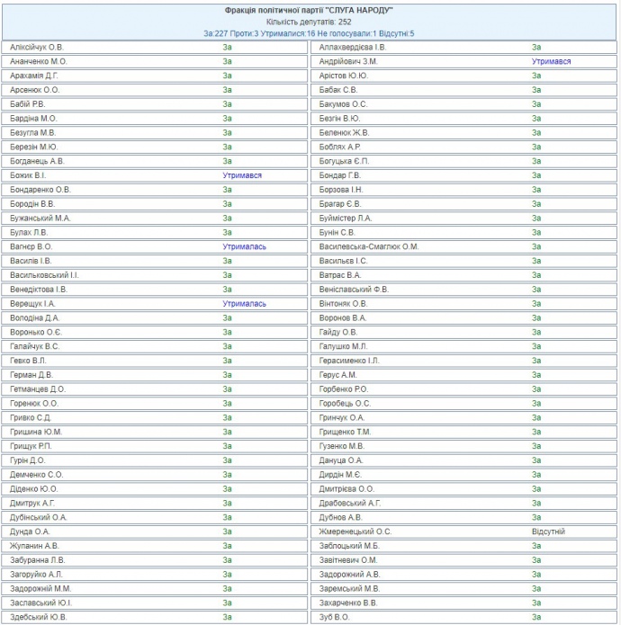
Task: Click the "Утримався" vote for Божик В.І.
Action: click(x=242, y=175)
